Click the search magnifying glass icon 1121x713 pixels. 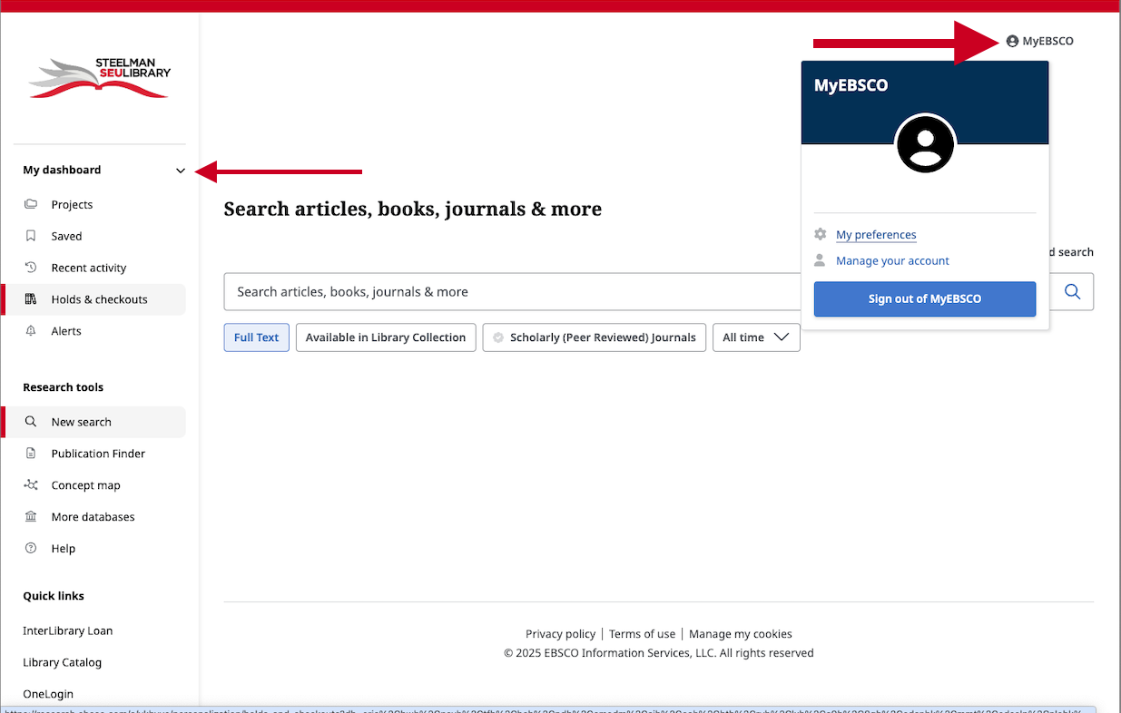1072,292
